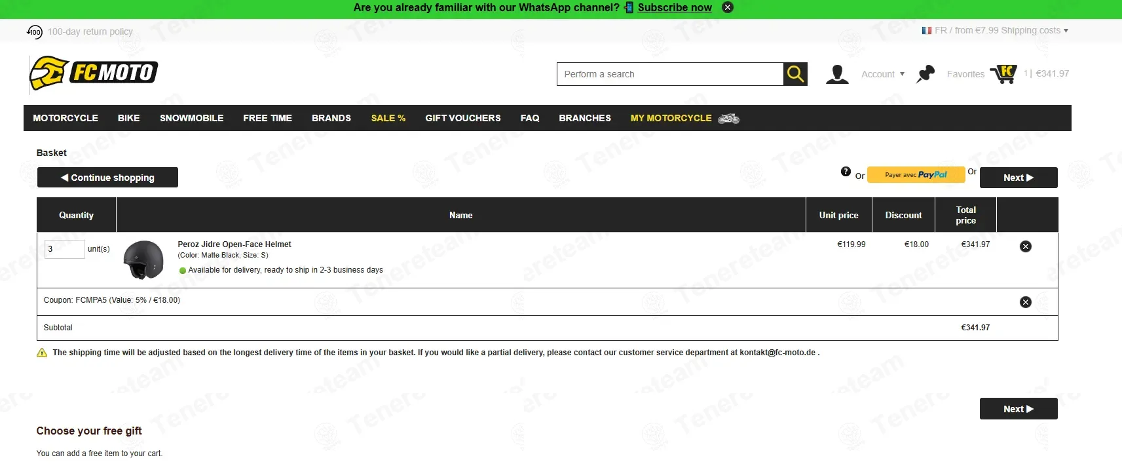Click the kontakt@fc-moto.de email address
The height and width of the screenshot is (464, 1122).
(777, 353)
